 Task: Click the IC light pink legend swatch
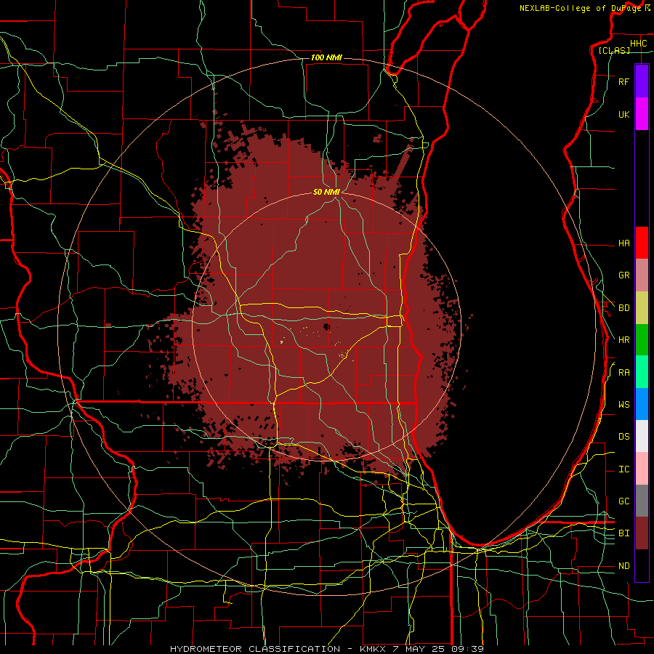[642, 469]
